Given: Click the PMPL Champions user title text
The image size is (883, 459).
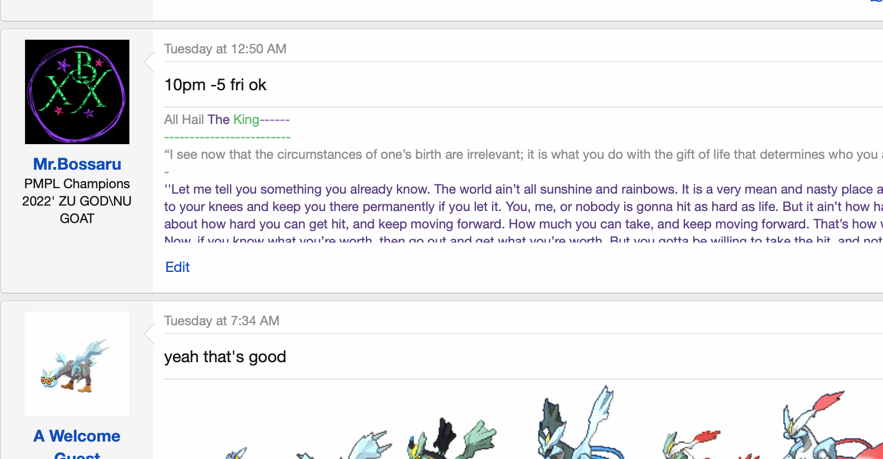Looking at the screenshot, I should (x=77, y=184).
